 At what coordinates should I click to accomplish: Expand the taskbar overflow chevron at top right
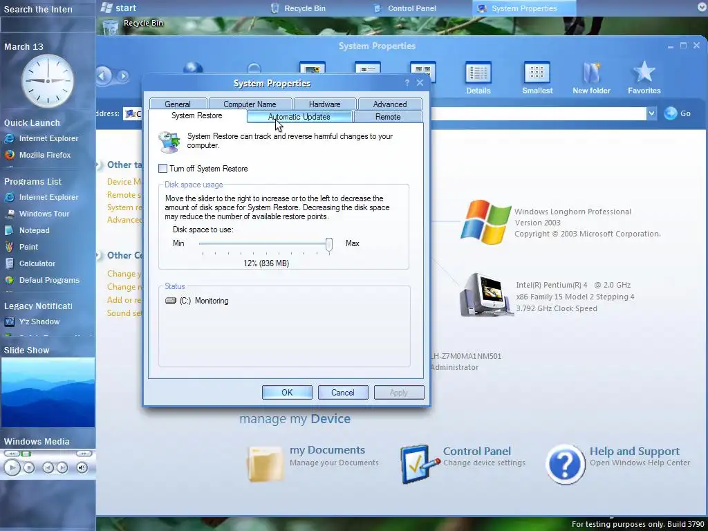click(702, 8)
